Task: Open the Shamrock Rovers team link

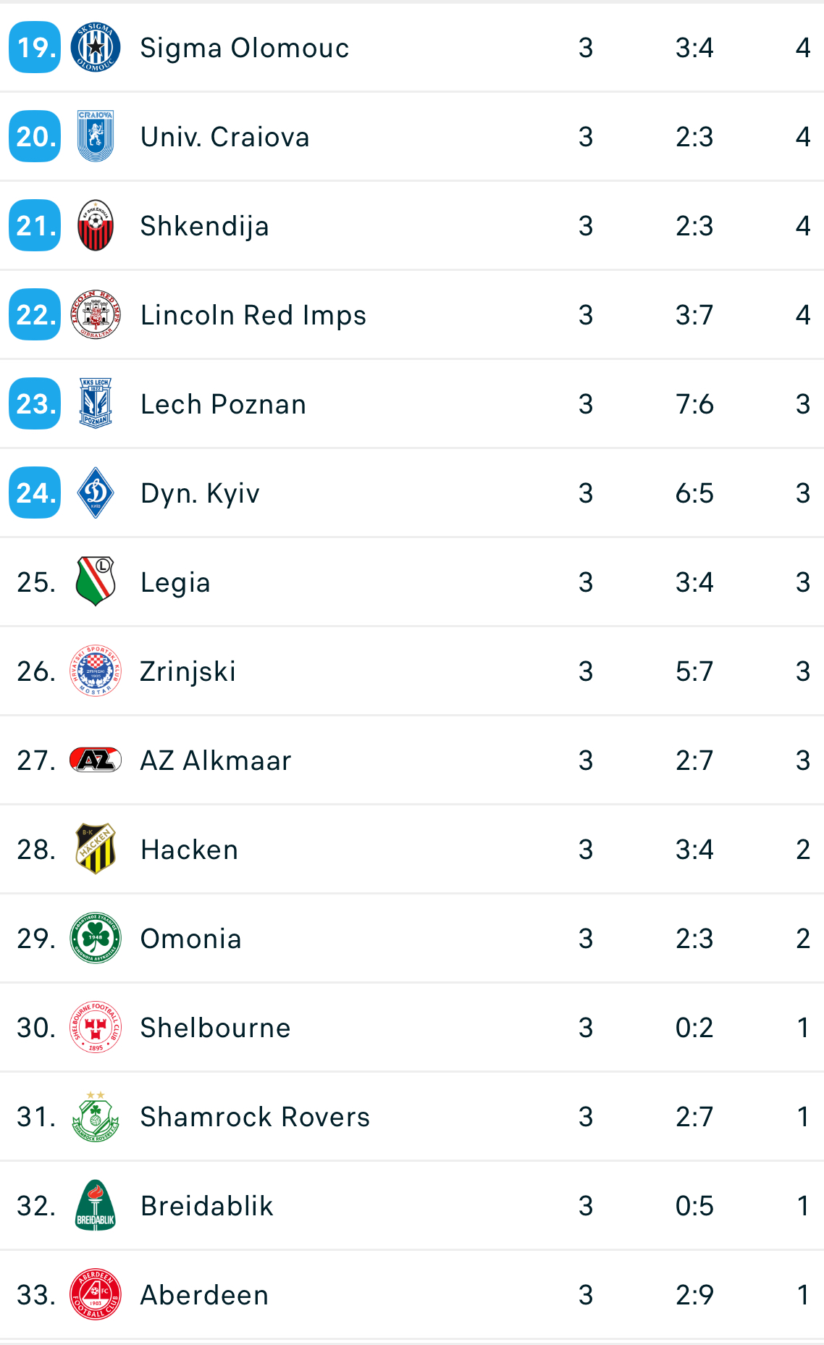Action: [x=255, y=1117]
